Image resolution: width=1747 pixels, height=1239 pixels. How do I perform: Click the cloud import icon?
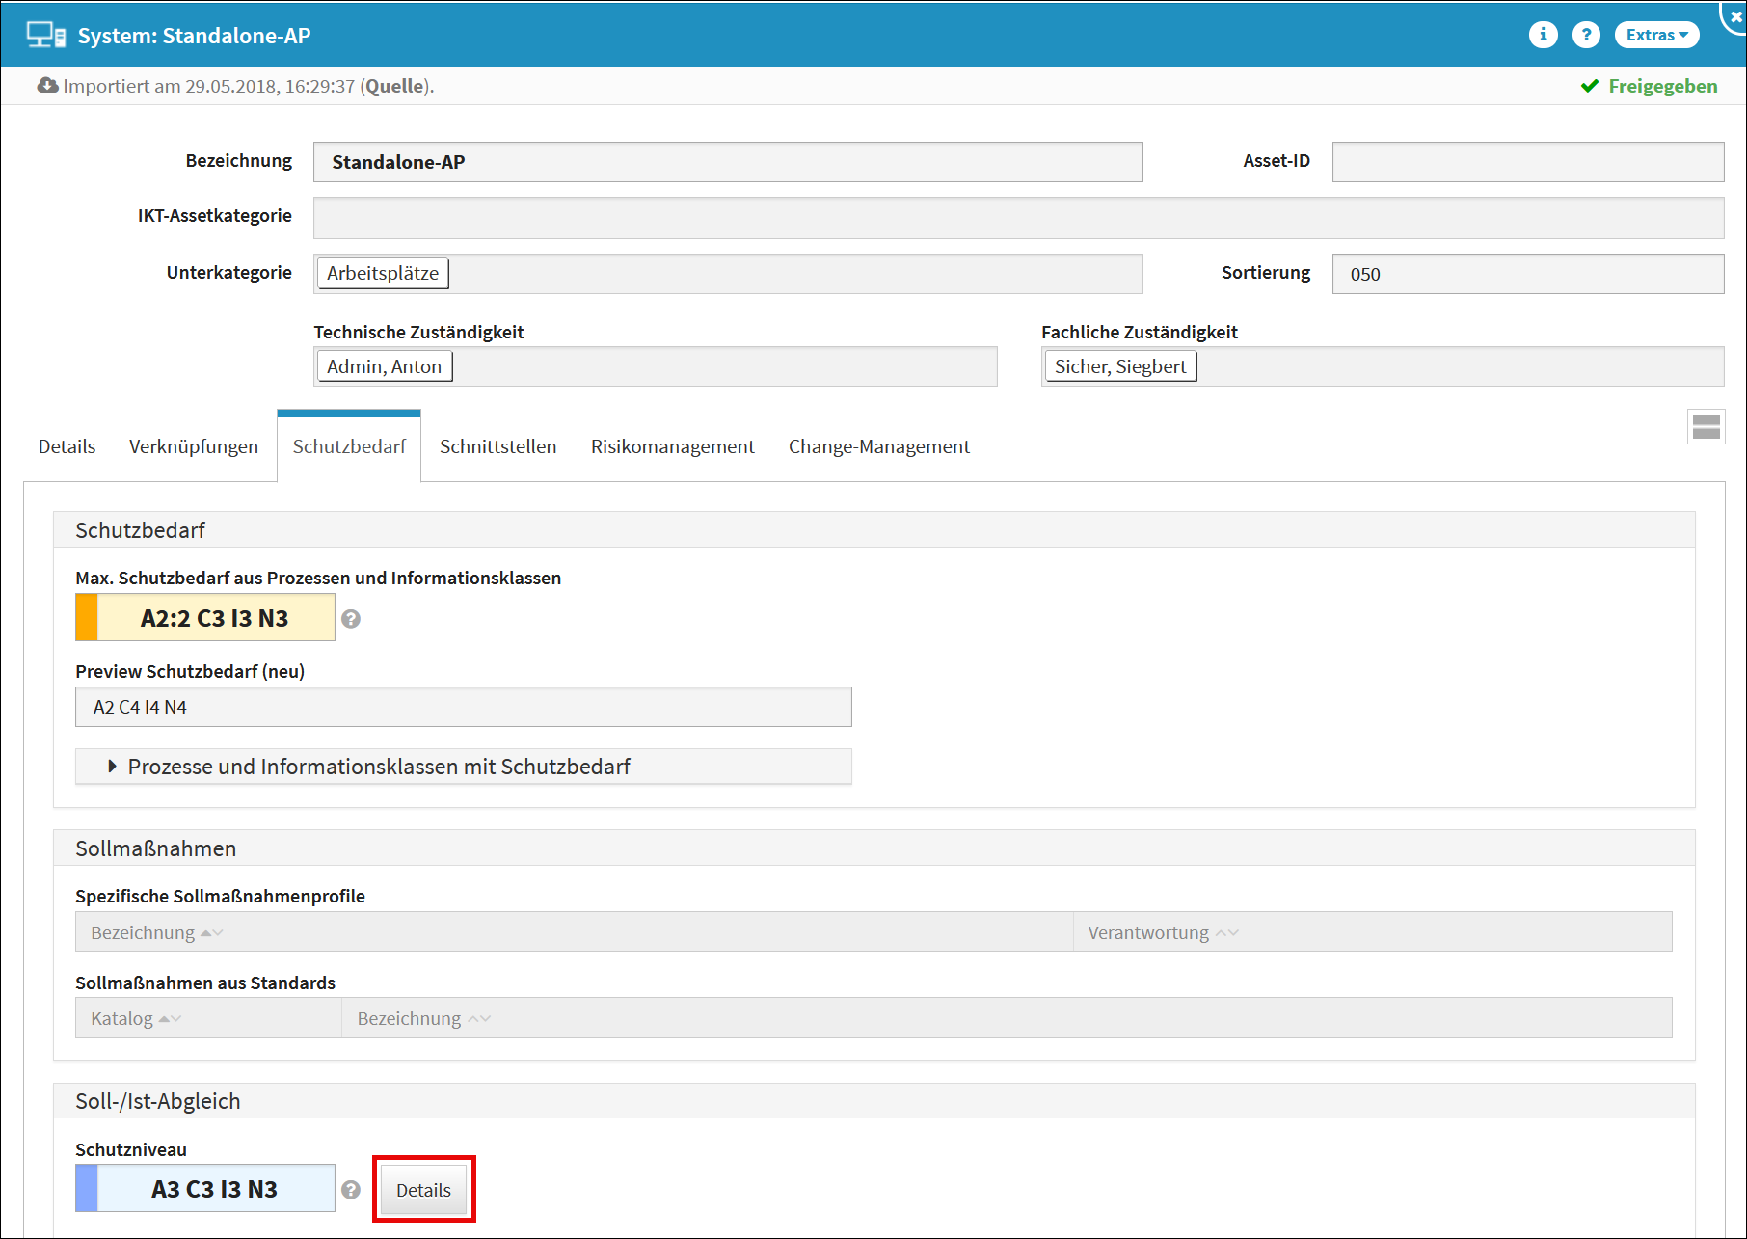pyautogui.click(x=47, y=86)
